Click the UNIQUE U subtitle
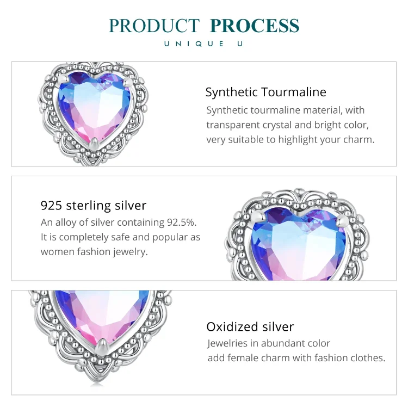408x408 pixels. (203, 44)
